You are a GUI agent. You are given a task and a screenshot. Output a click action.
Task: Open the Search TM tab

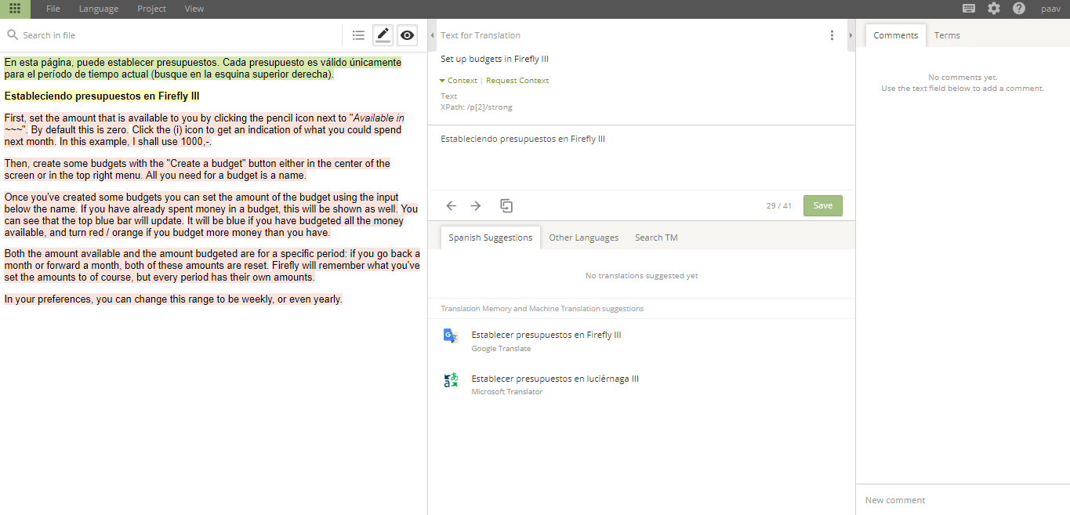pyautogui.click(x=656, y=238)
